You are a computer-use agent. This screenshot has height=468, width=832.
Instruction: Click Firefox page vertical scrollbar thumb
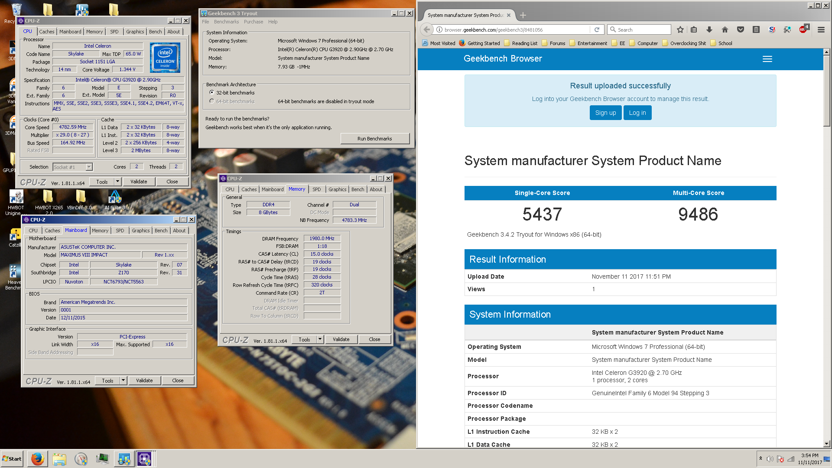click(x=826, y=90)
